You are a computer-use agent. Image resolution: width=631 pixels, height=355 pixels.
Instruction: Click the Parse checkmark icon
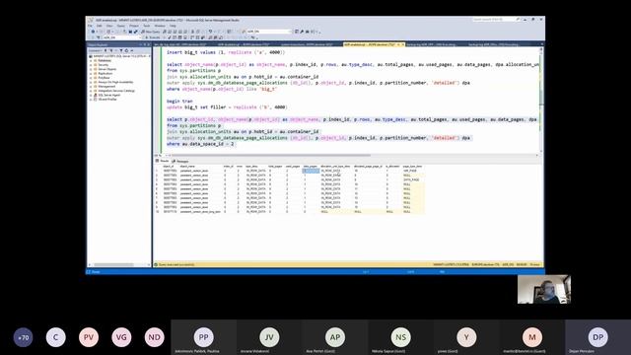click(170, 37)
